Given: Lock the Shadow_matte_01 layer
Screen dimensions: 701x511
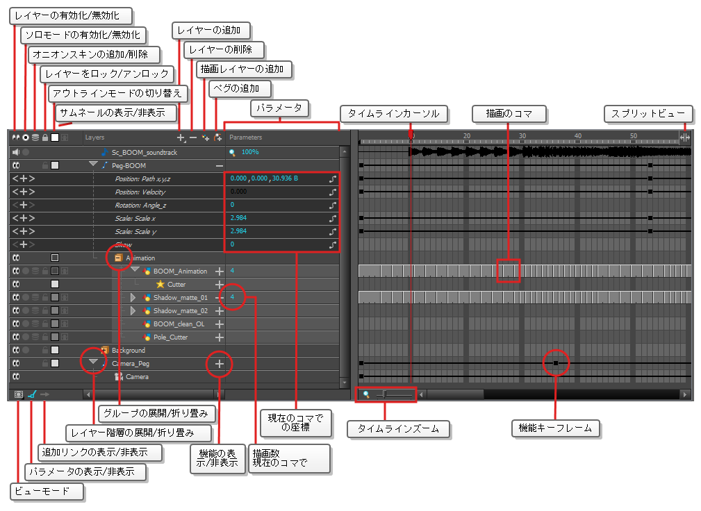Looking at the screenshot, I should click(x=45, y=297).
